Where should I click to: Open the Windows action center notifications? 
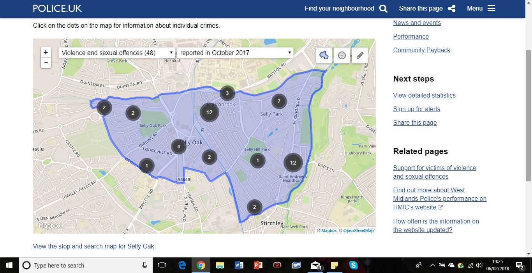tap(520, 266)
